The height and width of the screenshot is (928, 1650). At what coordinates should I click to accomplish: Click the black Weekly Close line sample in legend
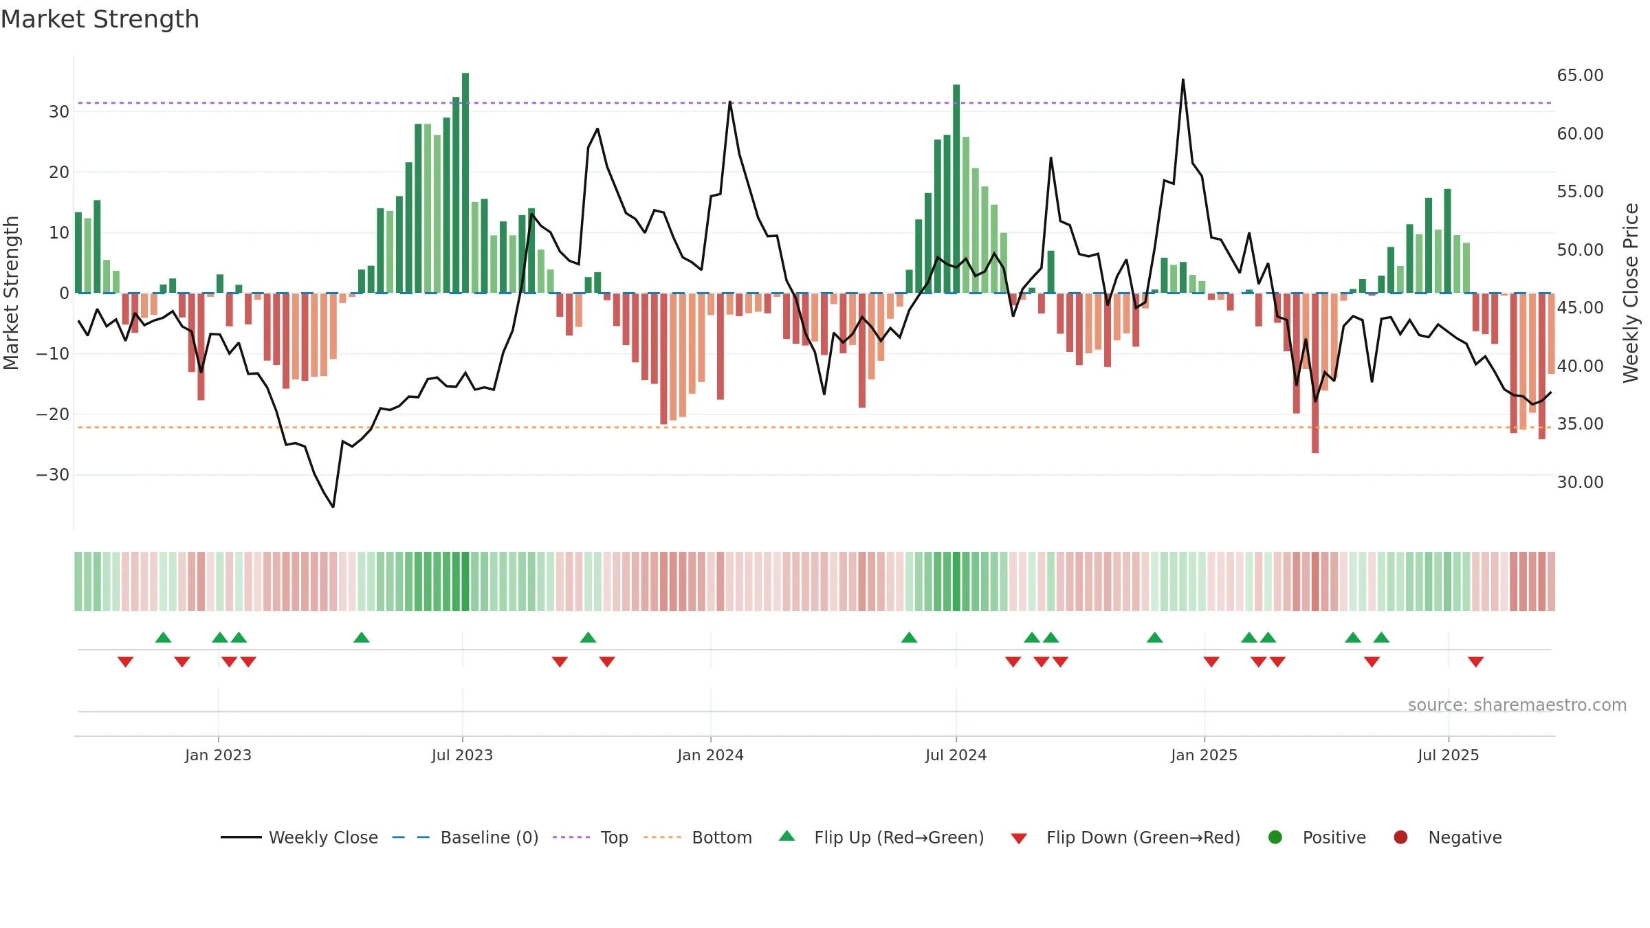241,837
